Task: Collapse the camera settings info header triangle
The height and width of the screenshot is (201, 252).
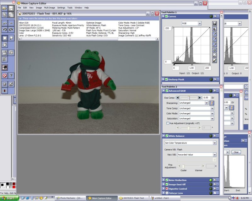Action: click(x=20, y=19)
